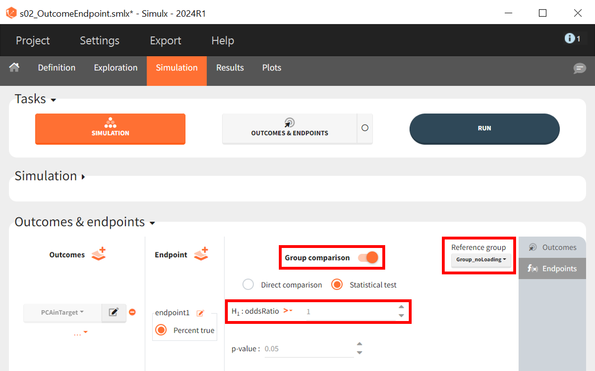This screenshot has width=595, height=371.
Task: Open the PCAinTarget outcome dropdown
Action: pos(62,313)
